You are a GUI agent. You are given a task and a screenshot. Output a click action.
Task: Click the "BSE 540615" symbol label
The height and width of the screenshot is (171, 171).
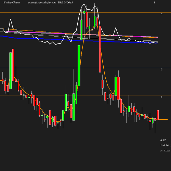coord(65,2)
